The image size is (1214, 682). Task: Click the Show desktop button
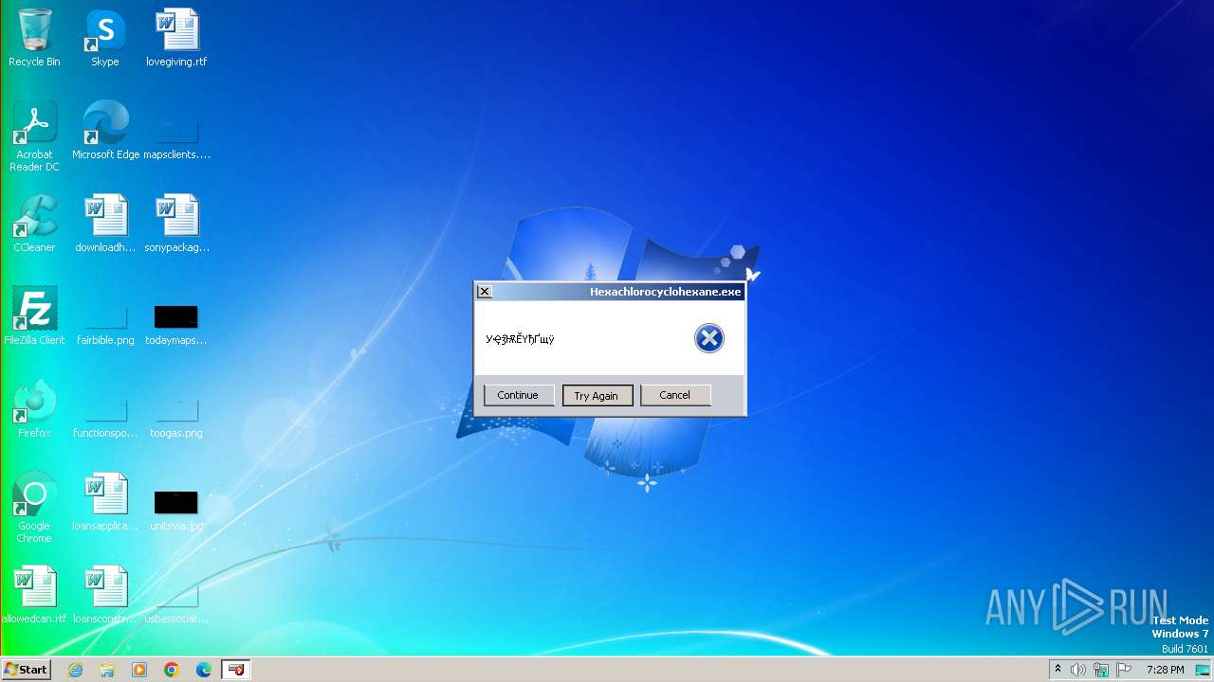pyautogui.click(x=1204, y=670)
